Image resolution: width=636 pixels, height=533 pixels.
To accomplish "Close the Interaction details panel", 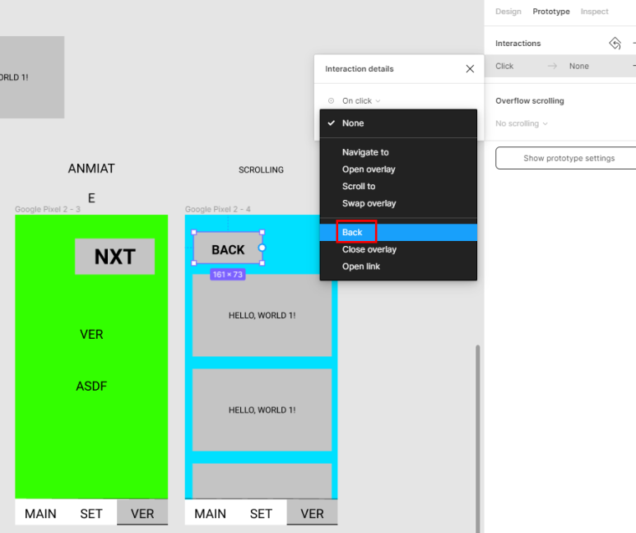I will click(x=470, y=68).
